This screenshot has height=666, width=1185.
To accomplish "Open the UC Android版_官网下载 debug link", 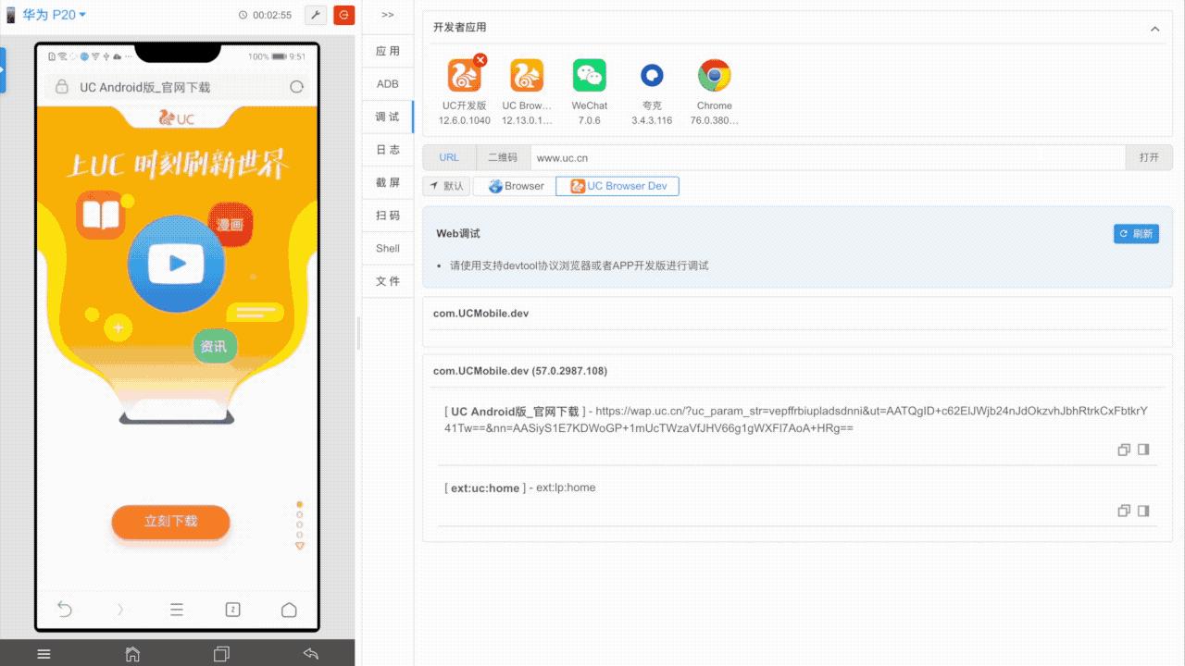I will click(795, 420).
